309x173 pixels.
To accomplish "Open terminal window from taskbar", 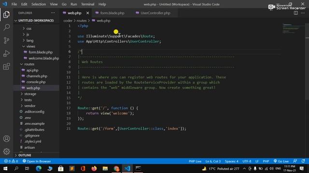I will pos(139,169).
